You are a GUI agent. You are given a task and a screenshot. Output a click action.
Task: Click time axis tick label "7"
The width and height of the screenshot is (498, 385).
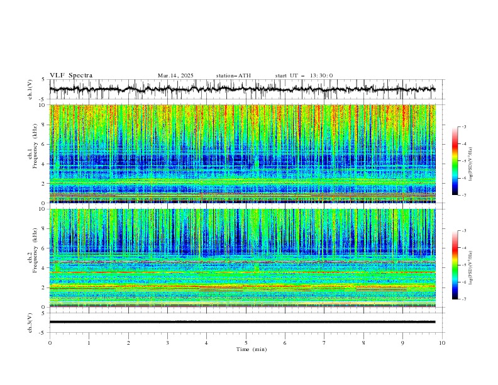pos(324,343)
